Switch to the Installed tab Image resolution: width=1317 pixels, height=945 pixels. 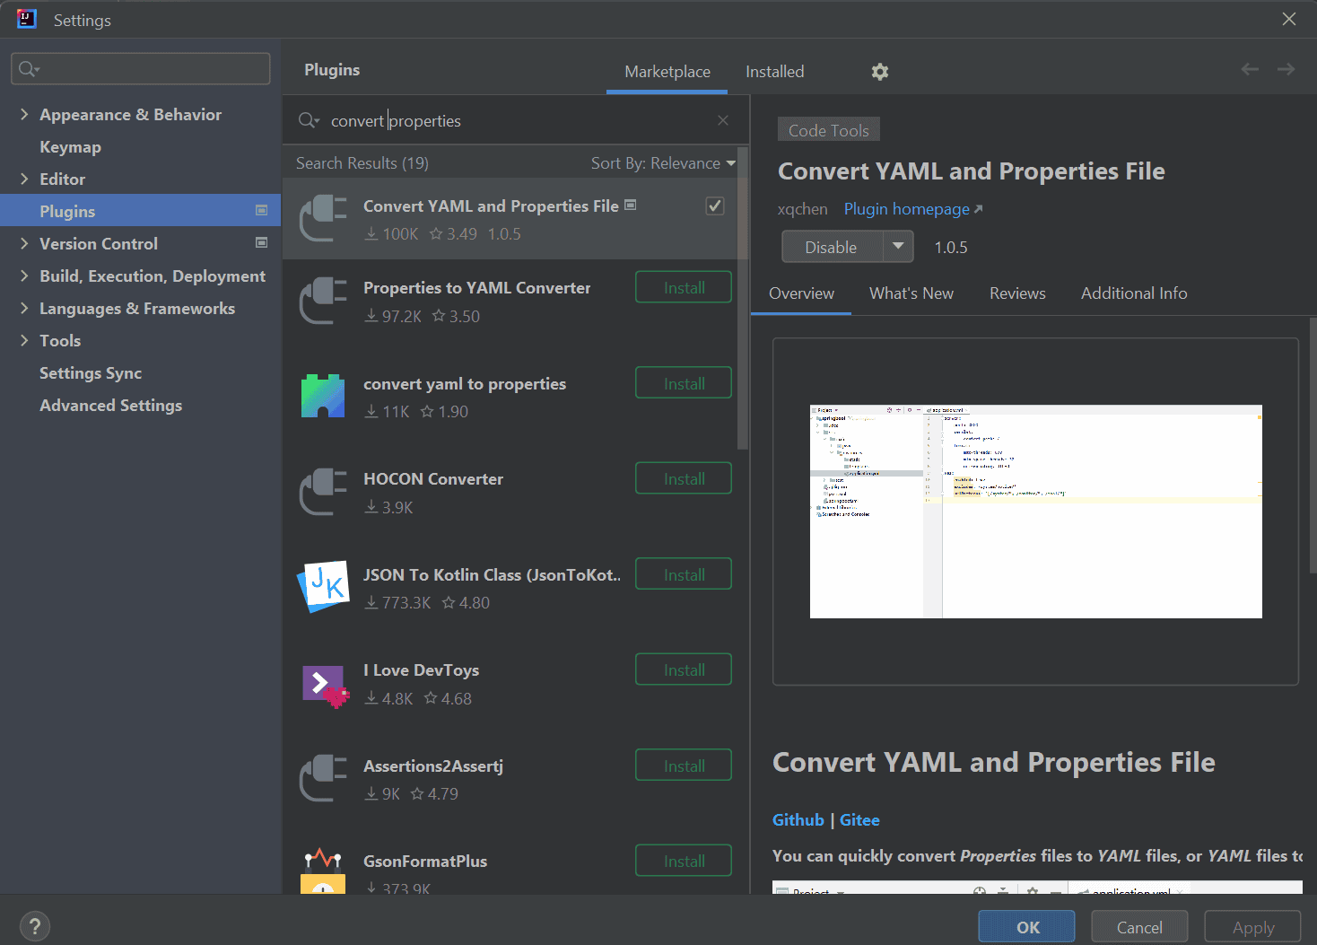(774, 71)
